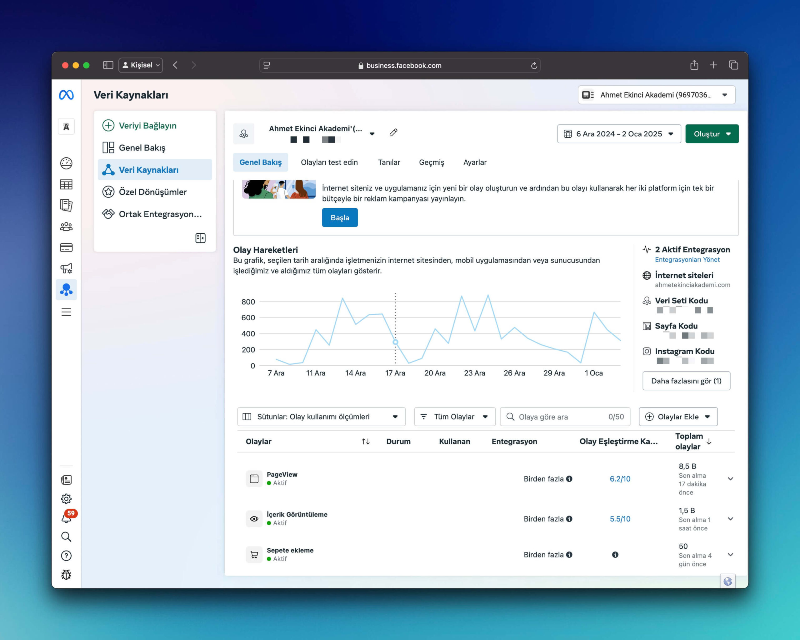Expand the PageView event row
The width and height of the screenshot is (800, 640).
pyautogui.click(x=730, y=479)
